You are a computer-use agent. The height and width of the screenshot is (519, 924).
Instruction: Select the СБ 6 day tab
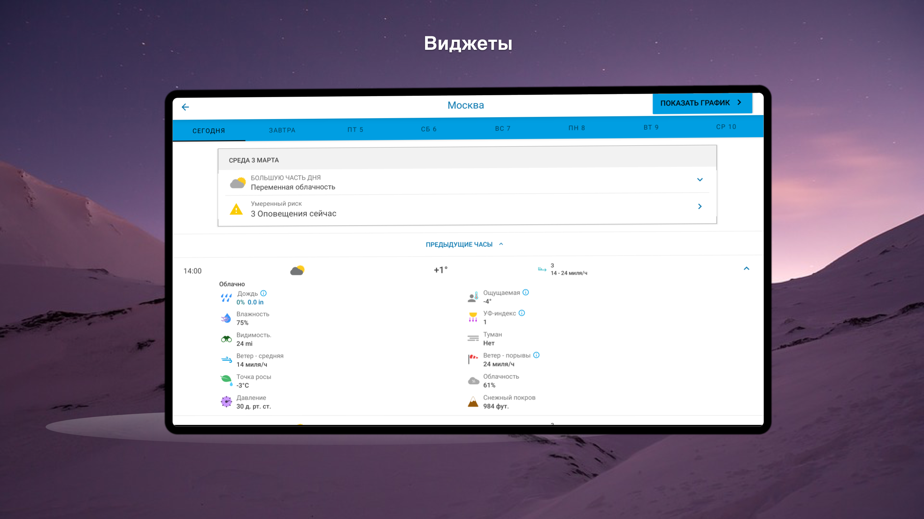pyautogui.click(x=429, y=129)
